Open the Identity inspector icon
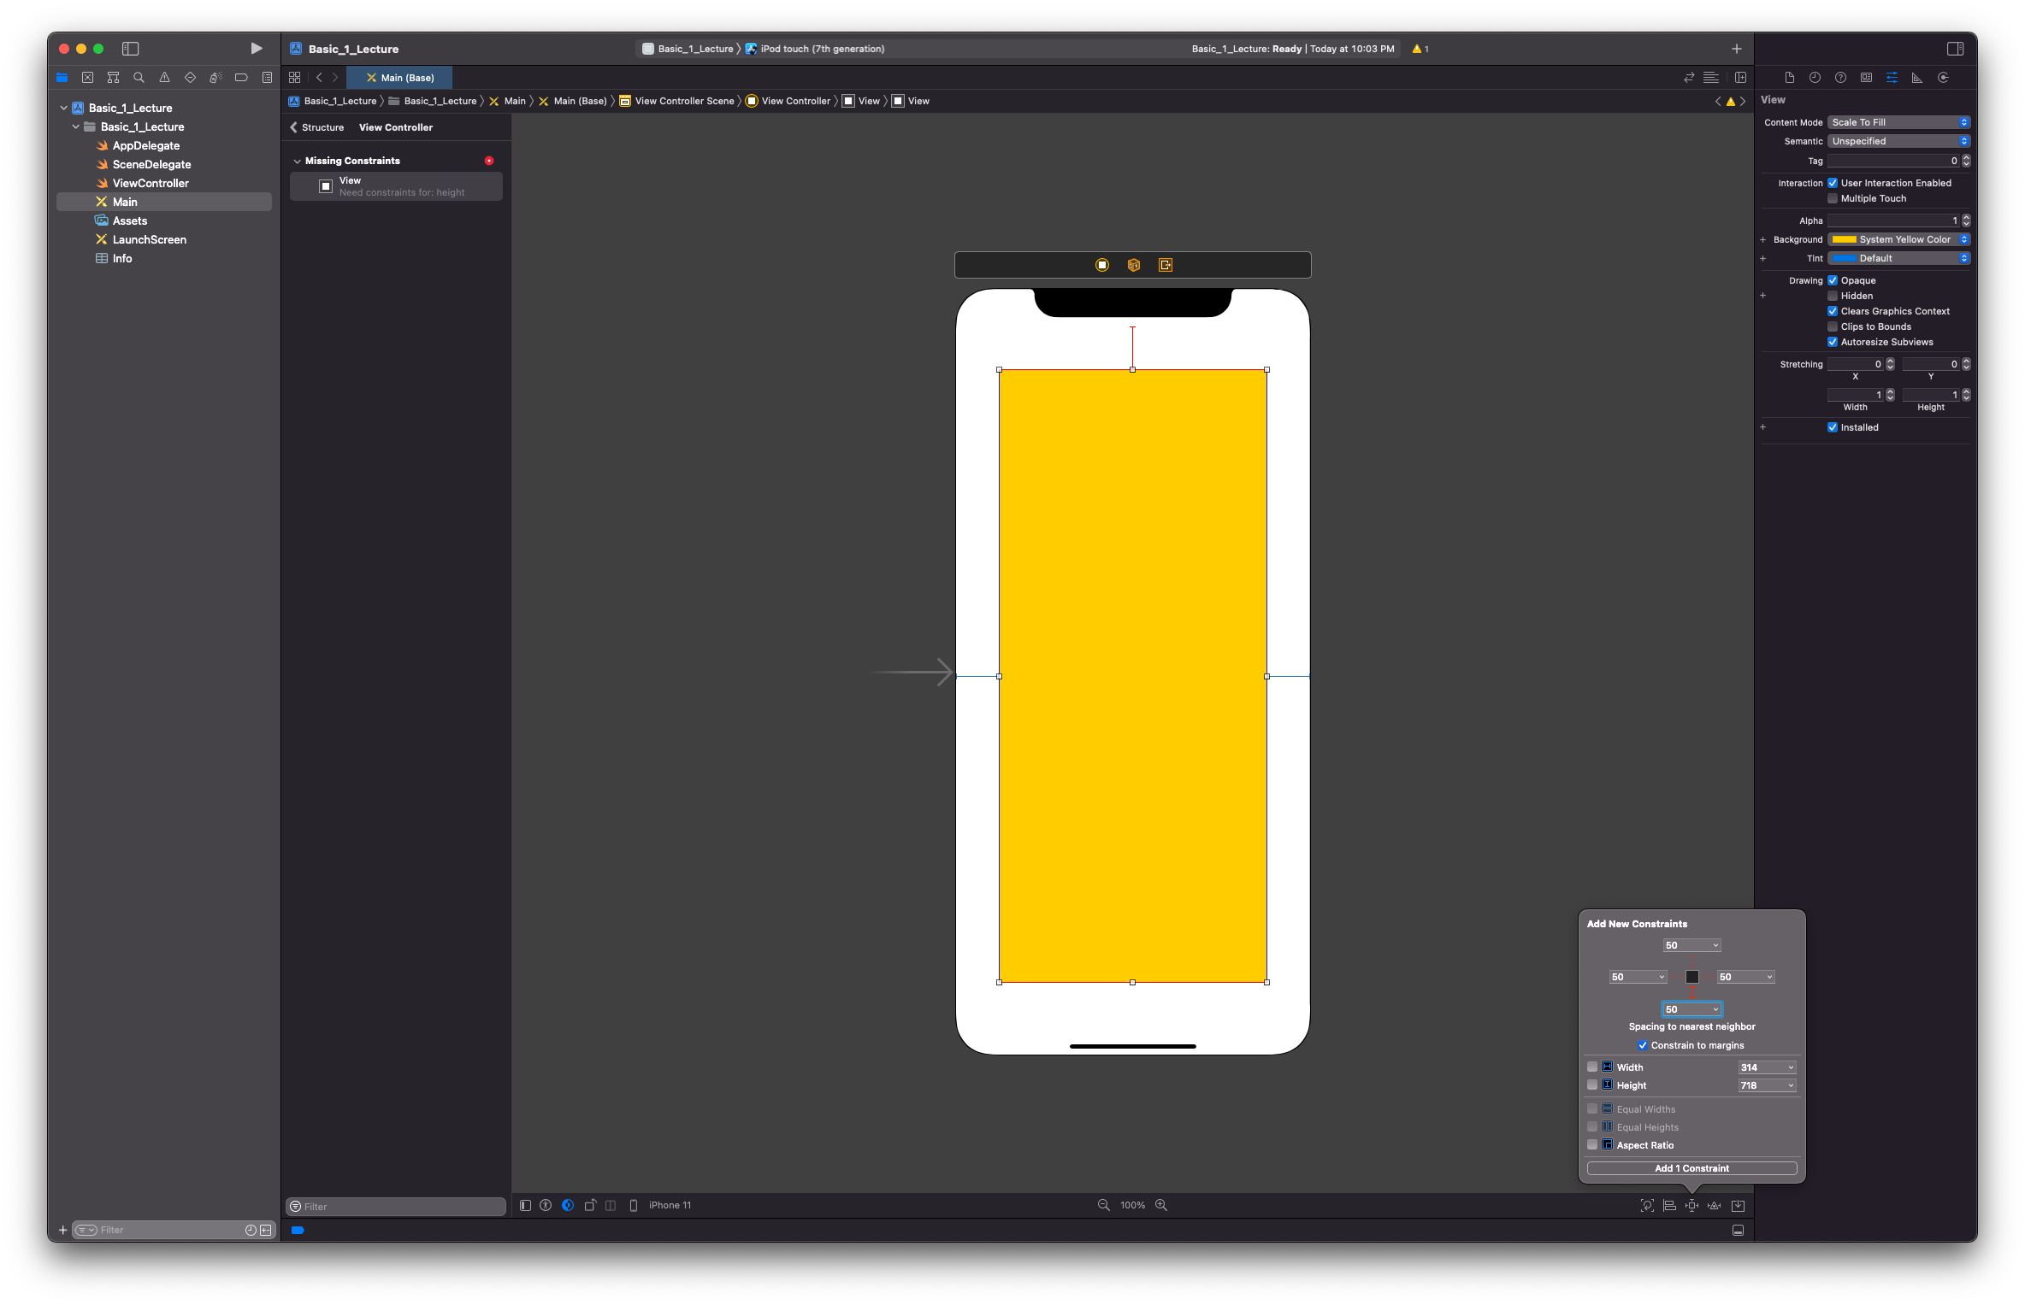2025x1305 pixels. (x=1866, y=78)
